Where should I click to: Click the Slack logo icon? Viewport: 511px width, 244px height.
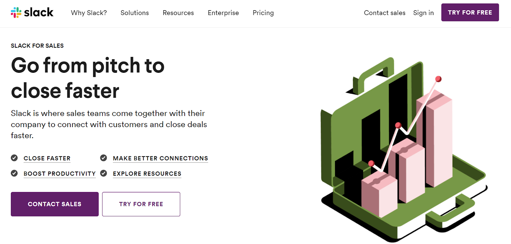[x=16, y=12]
